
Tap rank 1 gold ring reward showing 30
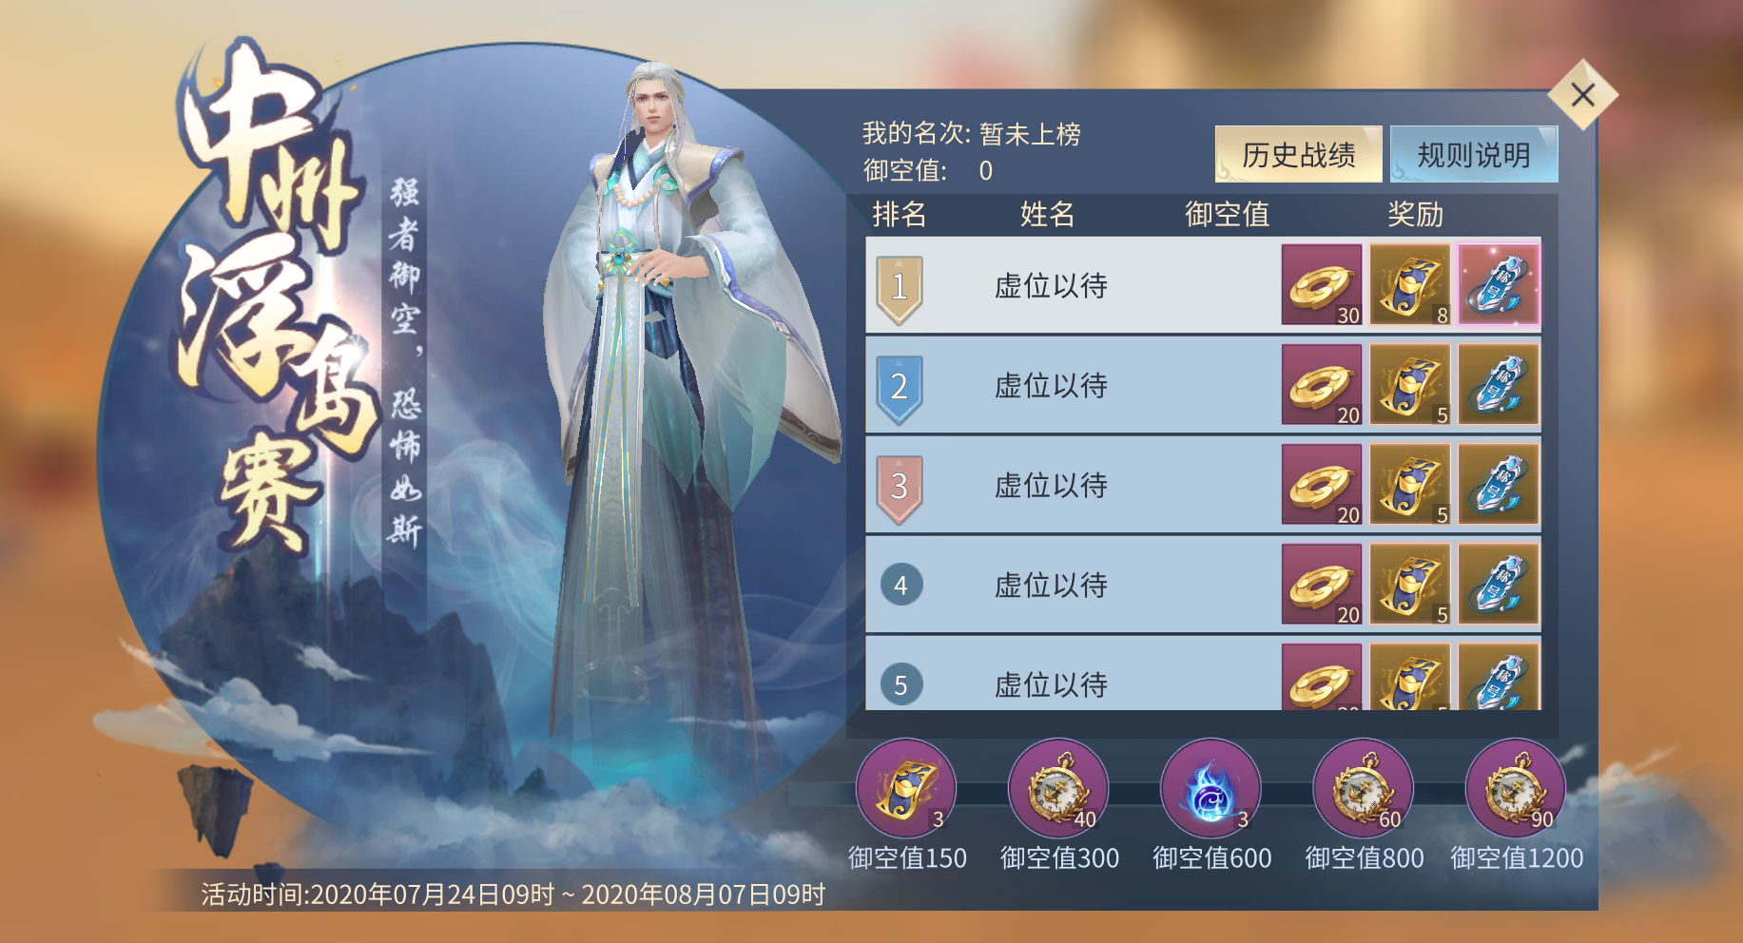point(1322,284)
